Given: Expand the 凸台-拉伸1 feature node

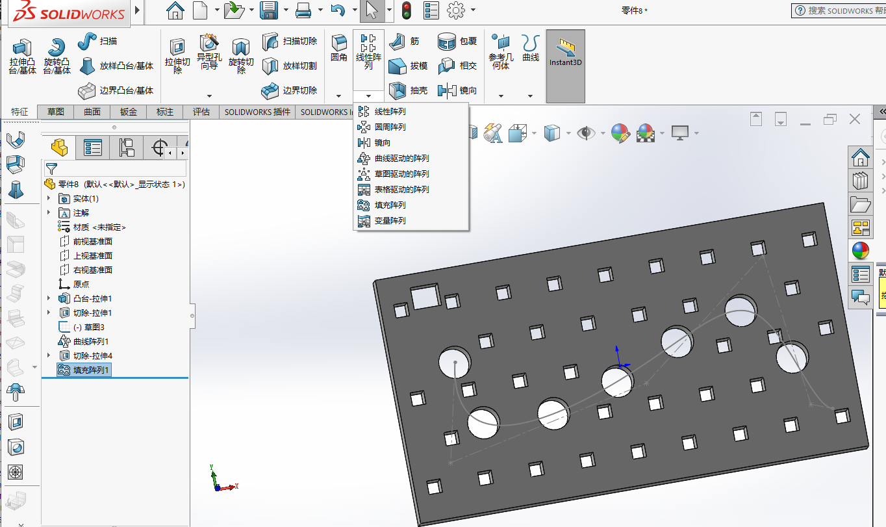Looking at the screenshot, I should point(49,298).
